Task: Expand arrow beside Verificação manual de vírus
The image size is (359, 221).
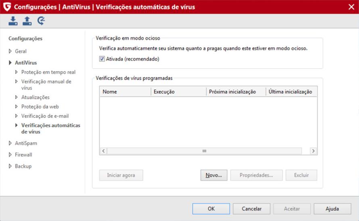Action: 16,81
